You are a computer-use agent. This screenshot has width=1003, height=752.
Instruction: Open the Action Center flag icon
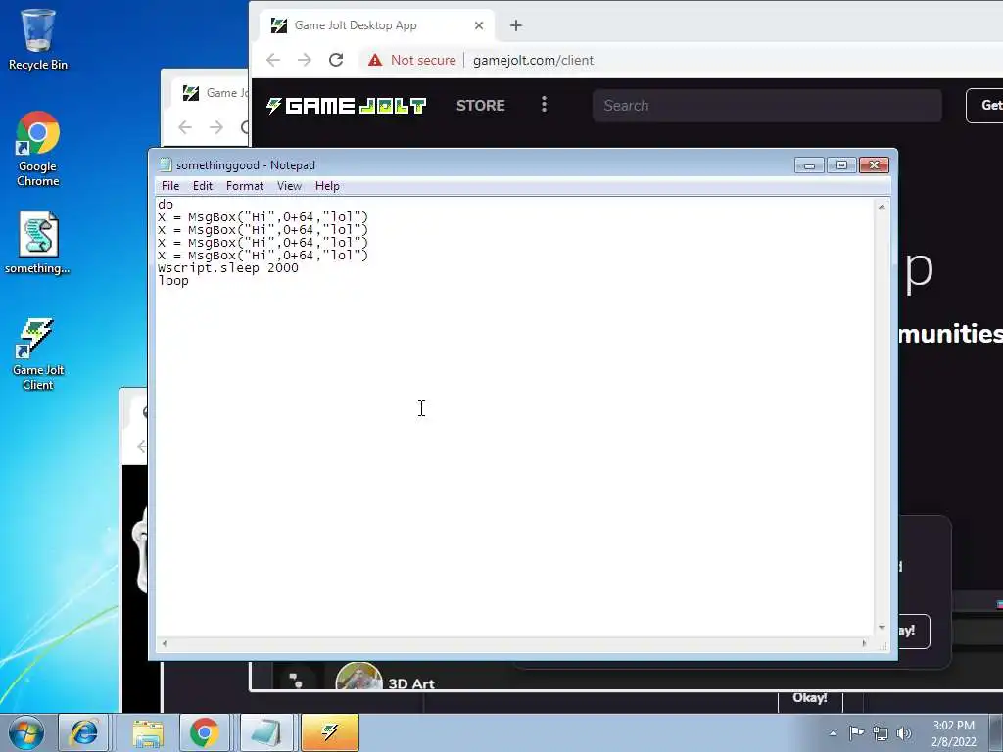point(856,732)
